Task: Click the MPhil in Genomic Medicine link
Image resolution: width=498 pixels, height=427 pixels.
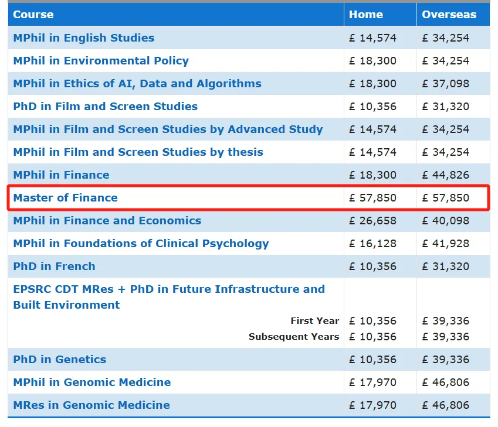Action: tap(92, 382)
